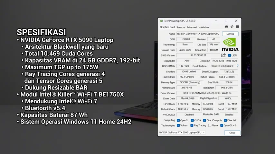Click the GPU-Z screenshot camera icon

pyautogui.click(x=226, y=27)
